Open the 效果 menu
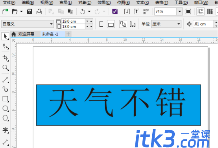Image resolution: width=218 pixels, height=148 pixels. click(104, 2)
